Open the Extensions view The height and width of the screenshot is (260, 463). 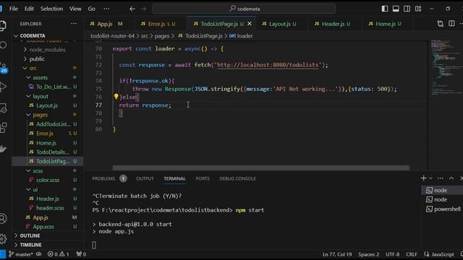coord(3,128)
